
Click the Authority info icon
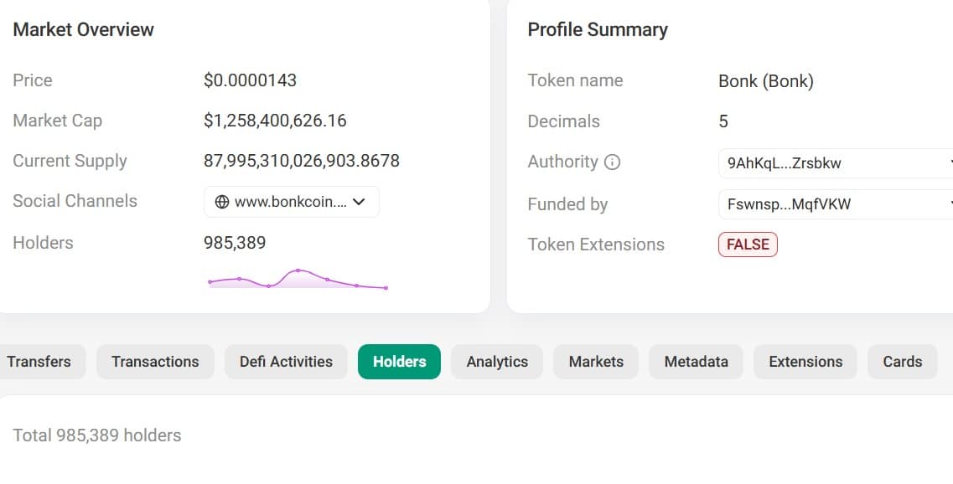tap(612, 162)
